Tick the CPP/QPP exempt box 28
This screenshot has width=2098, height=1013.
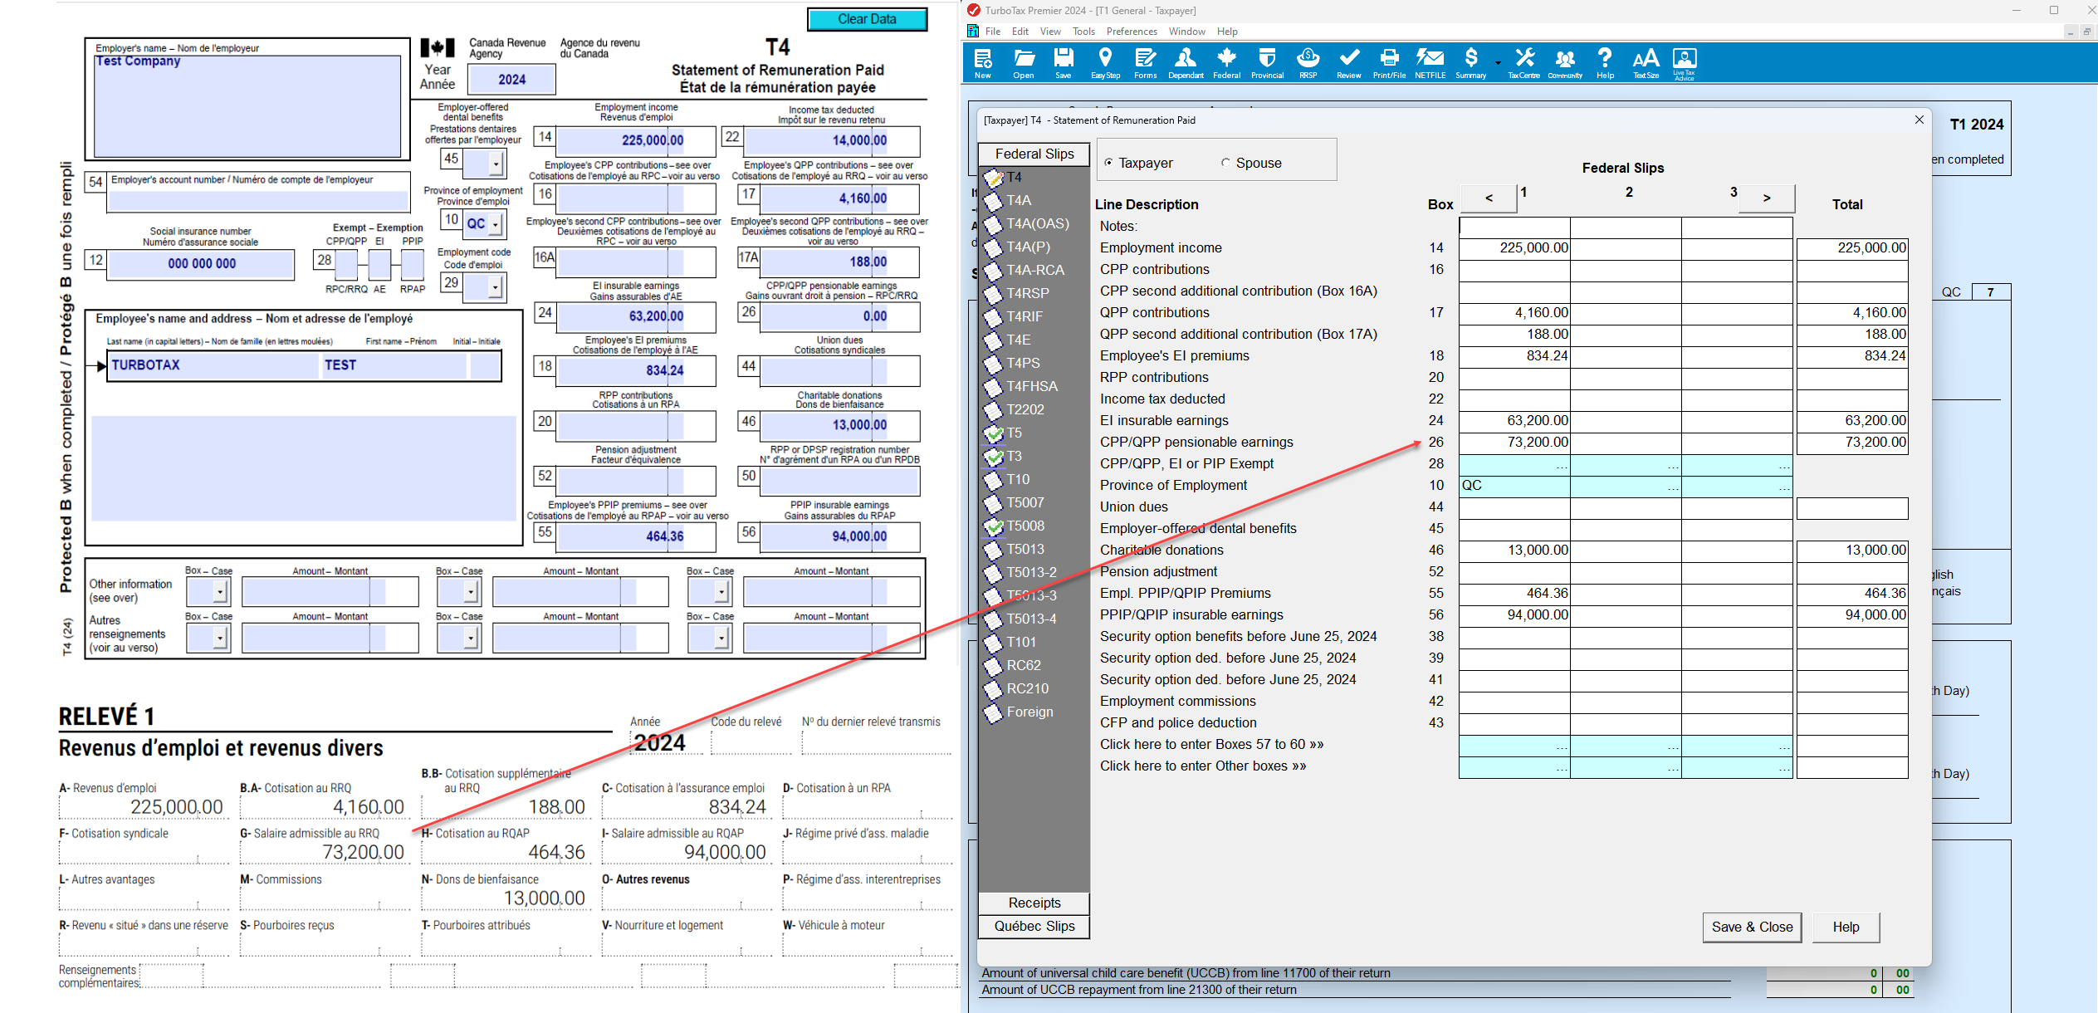[346, 265]
